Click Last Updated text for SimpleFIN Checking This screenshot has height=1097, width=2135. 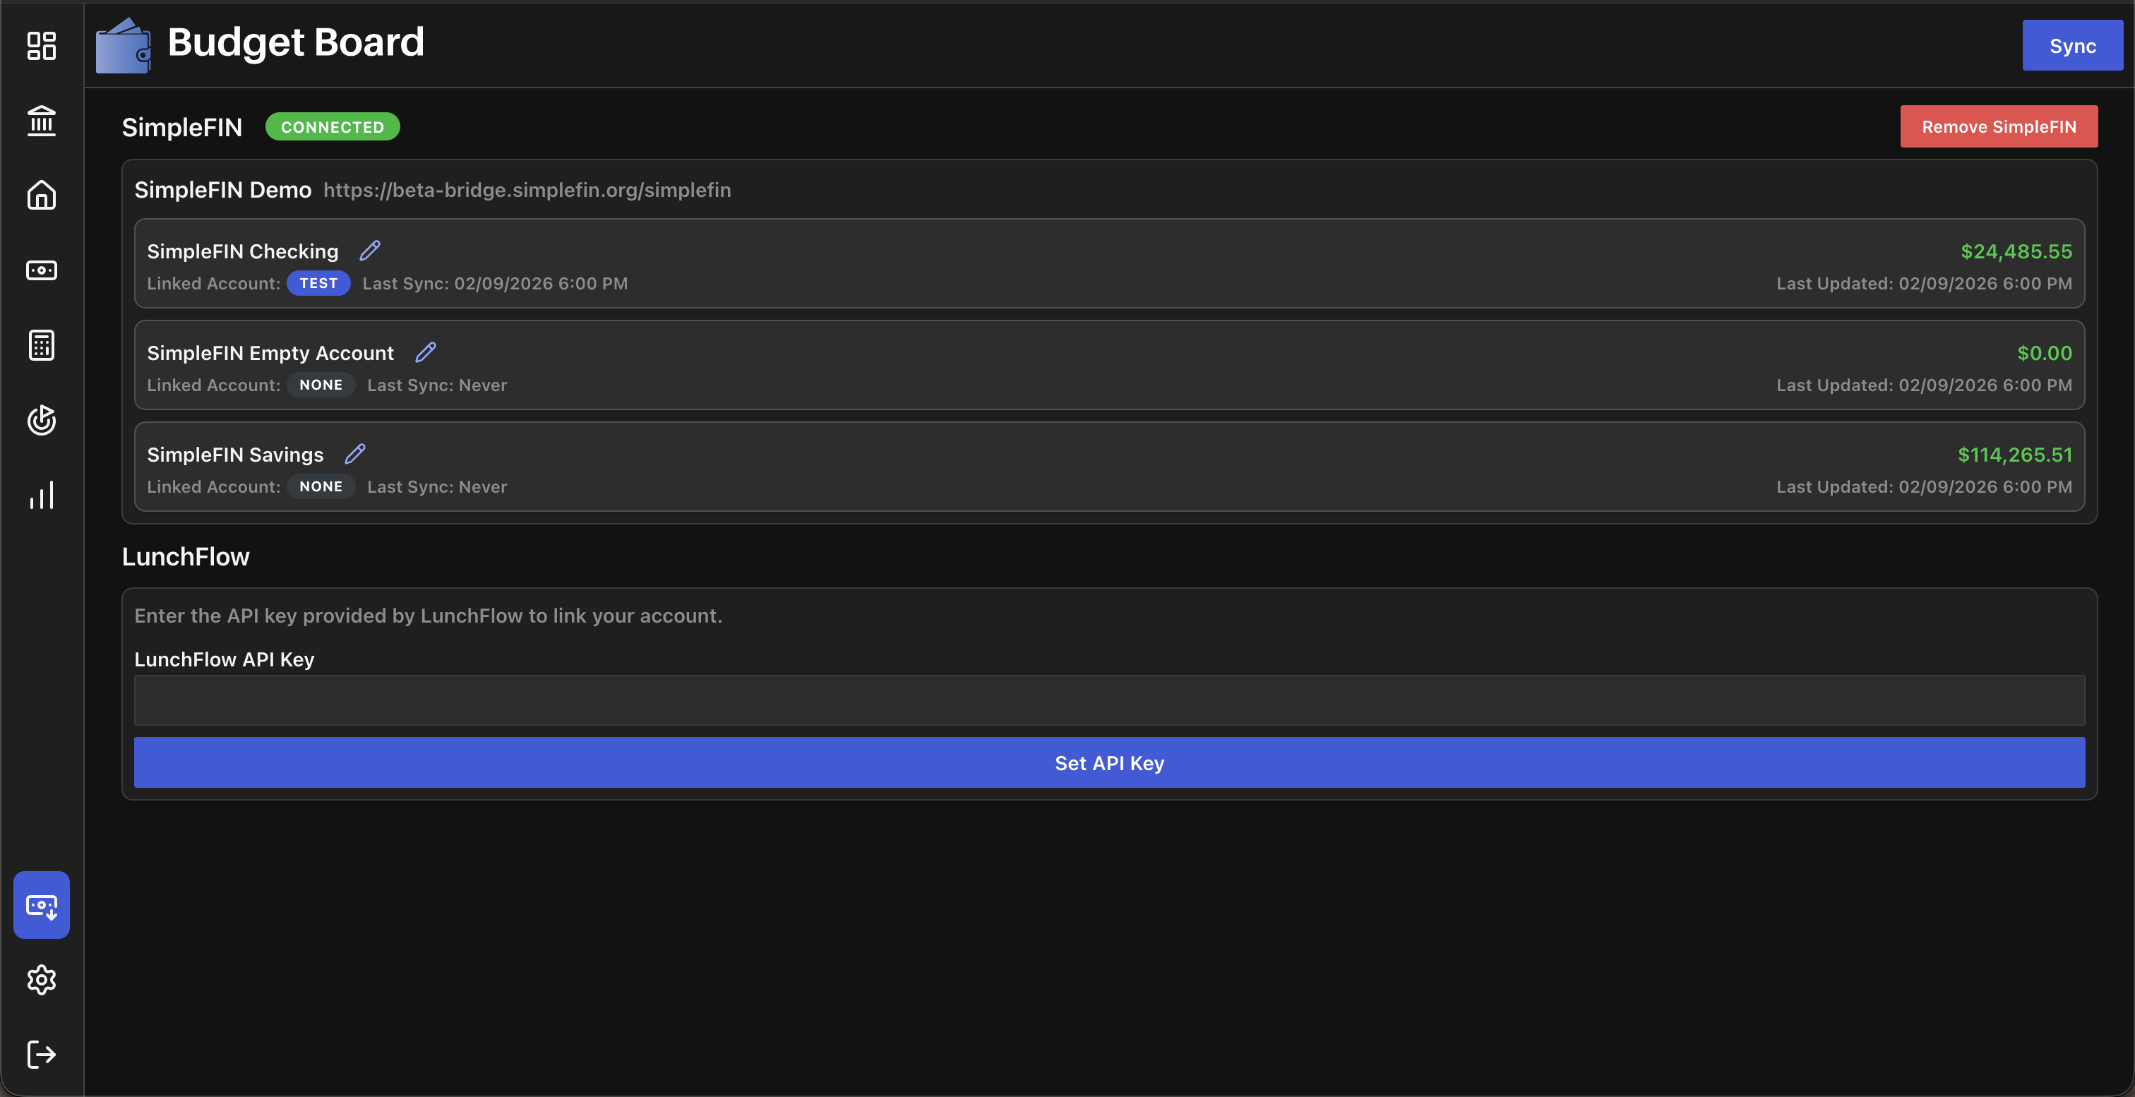pos(1924,284)
